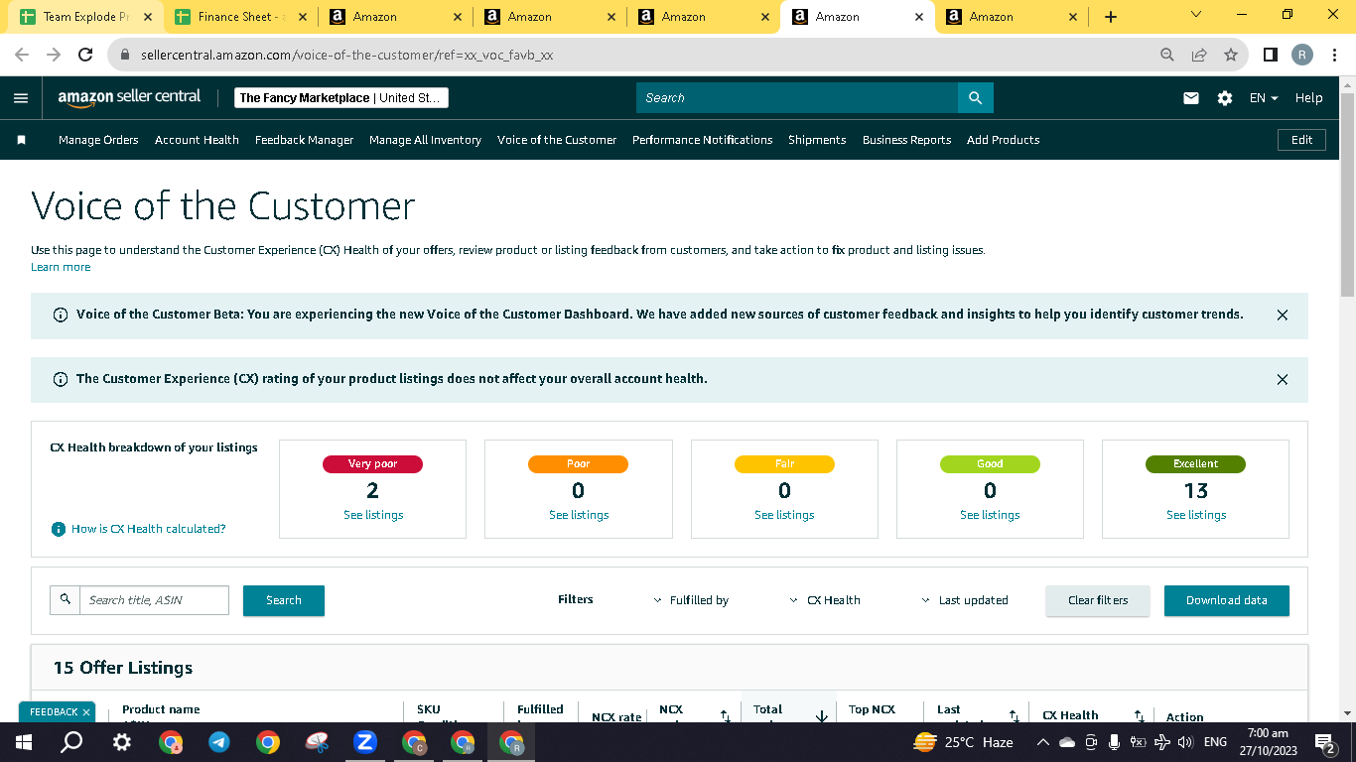Expand the Fulfilled by filter
Screen dimensions: 1356x762
coord(691,600)
